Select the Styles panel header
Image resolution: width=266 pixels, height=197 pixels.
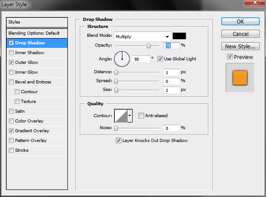pos(37,22)
